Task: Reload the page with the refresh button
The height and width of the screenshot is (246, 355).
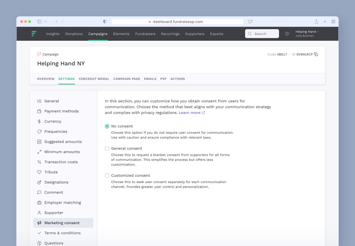Action: pos(250,21)
